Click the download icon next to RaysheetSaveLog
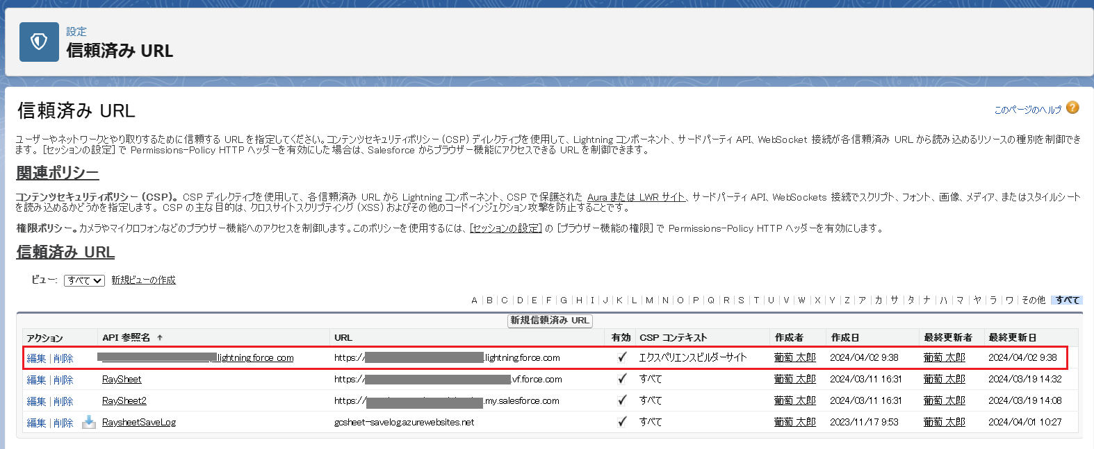Screen dimensions: 1094x449 click(89, 422)
